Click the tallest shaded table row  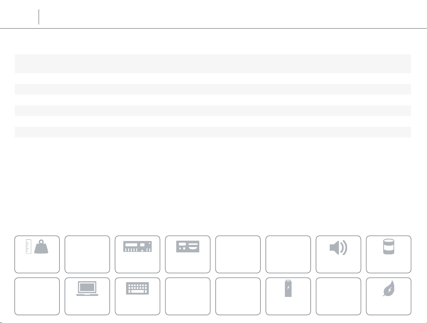point(213,64)
